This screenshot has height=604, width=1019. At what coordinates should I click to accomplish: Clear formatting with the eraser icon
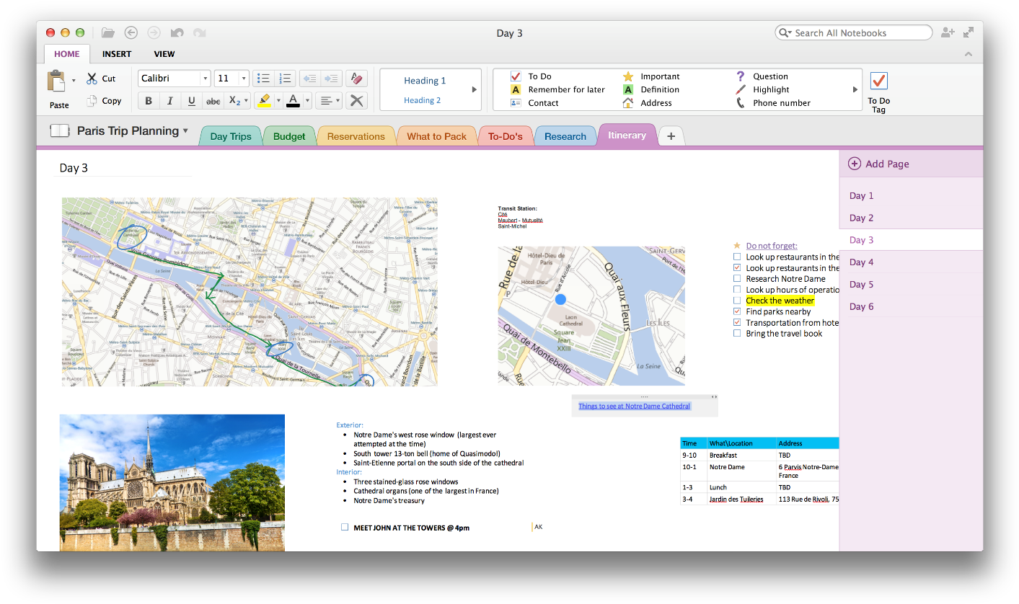tap(356, 78)
